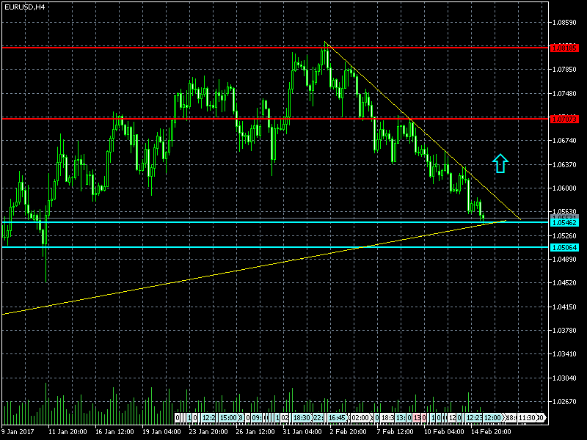The height and width of the screenshot is (440, 587).
Task: Click the 1.04150 price scale value
Action: 564,307
